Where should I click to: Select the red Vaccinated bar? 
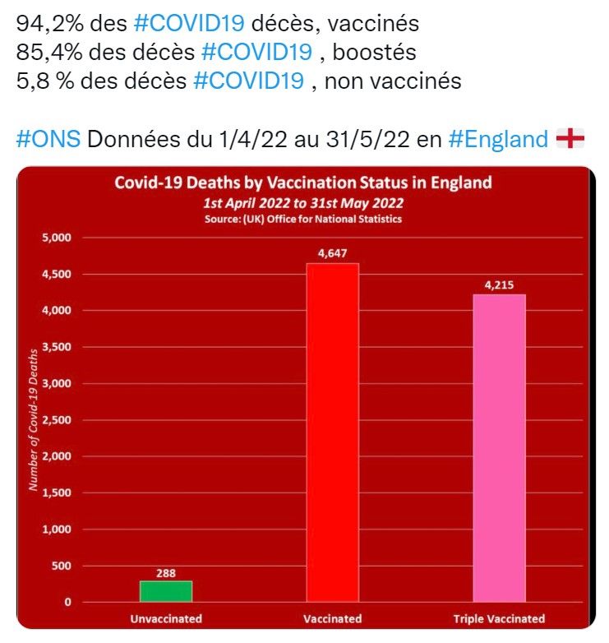pos(332,432)
